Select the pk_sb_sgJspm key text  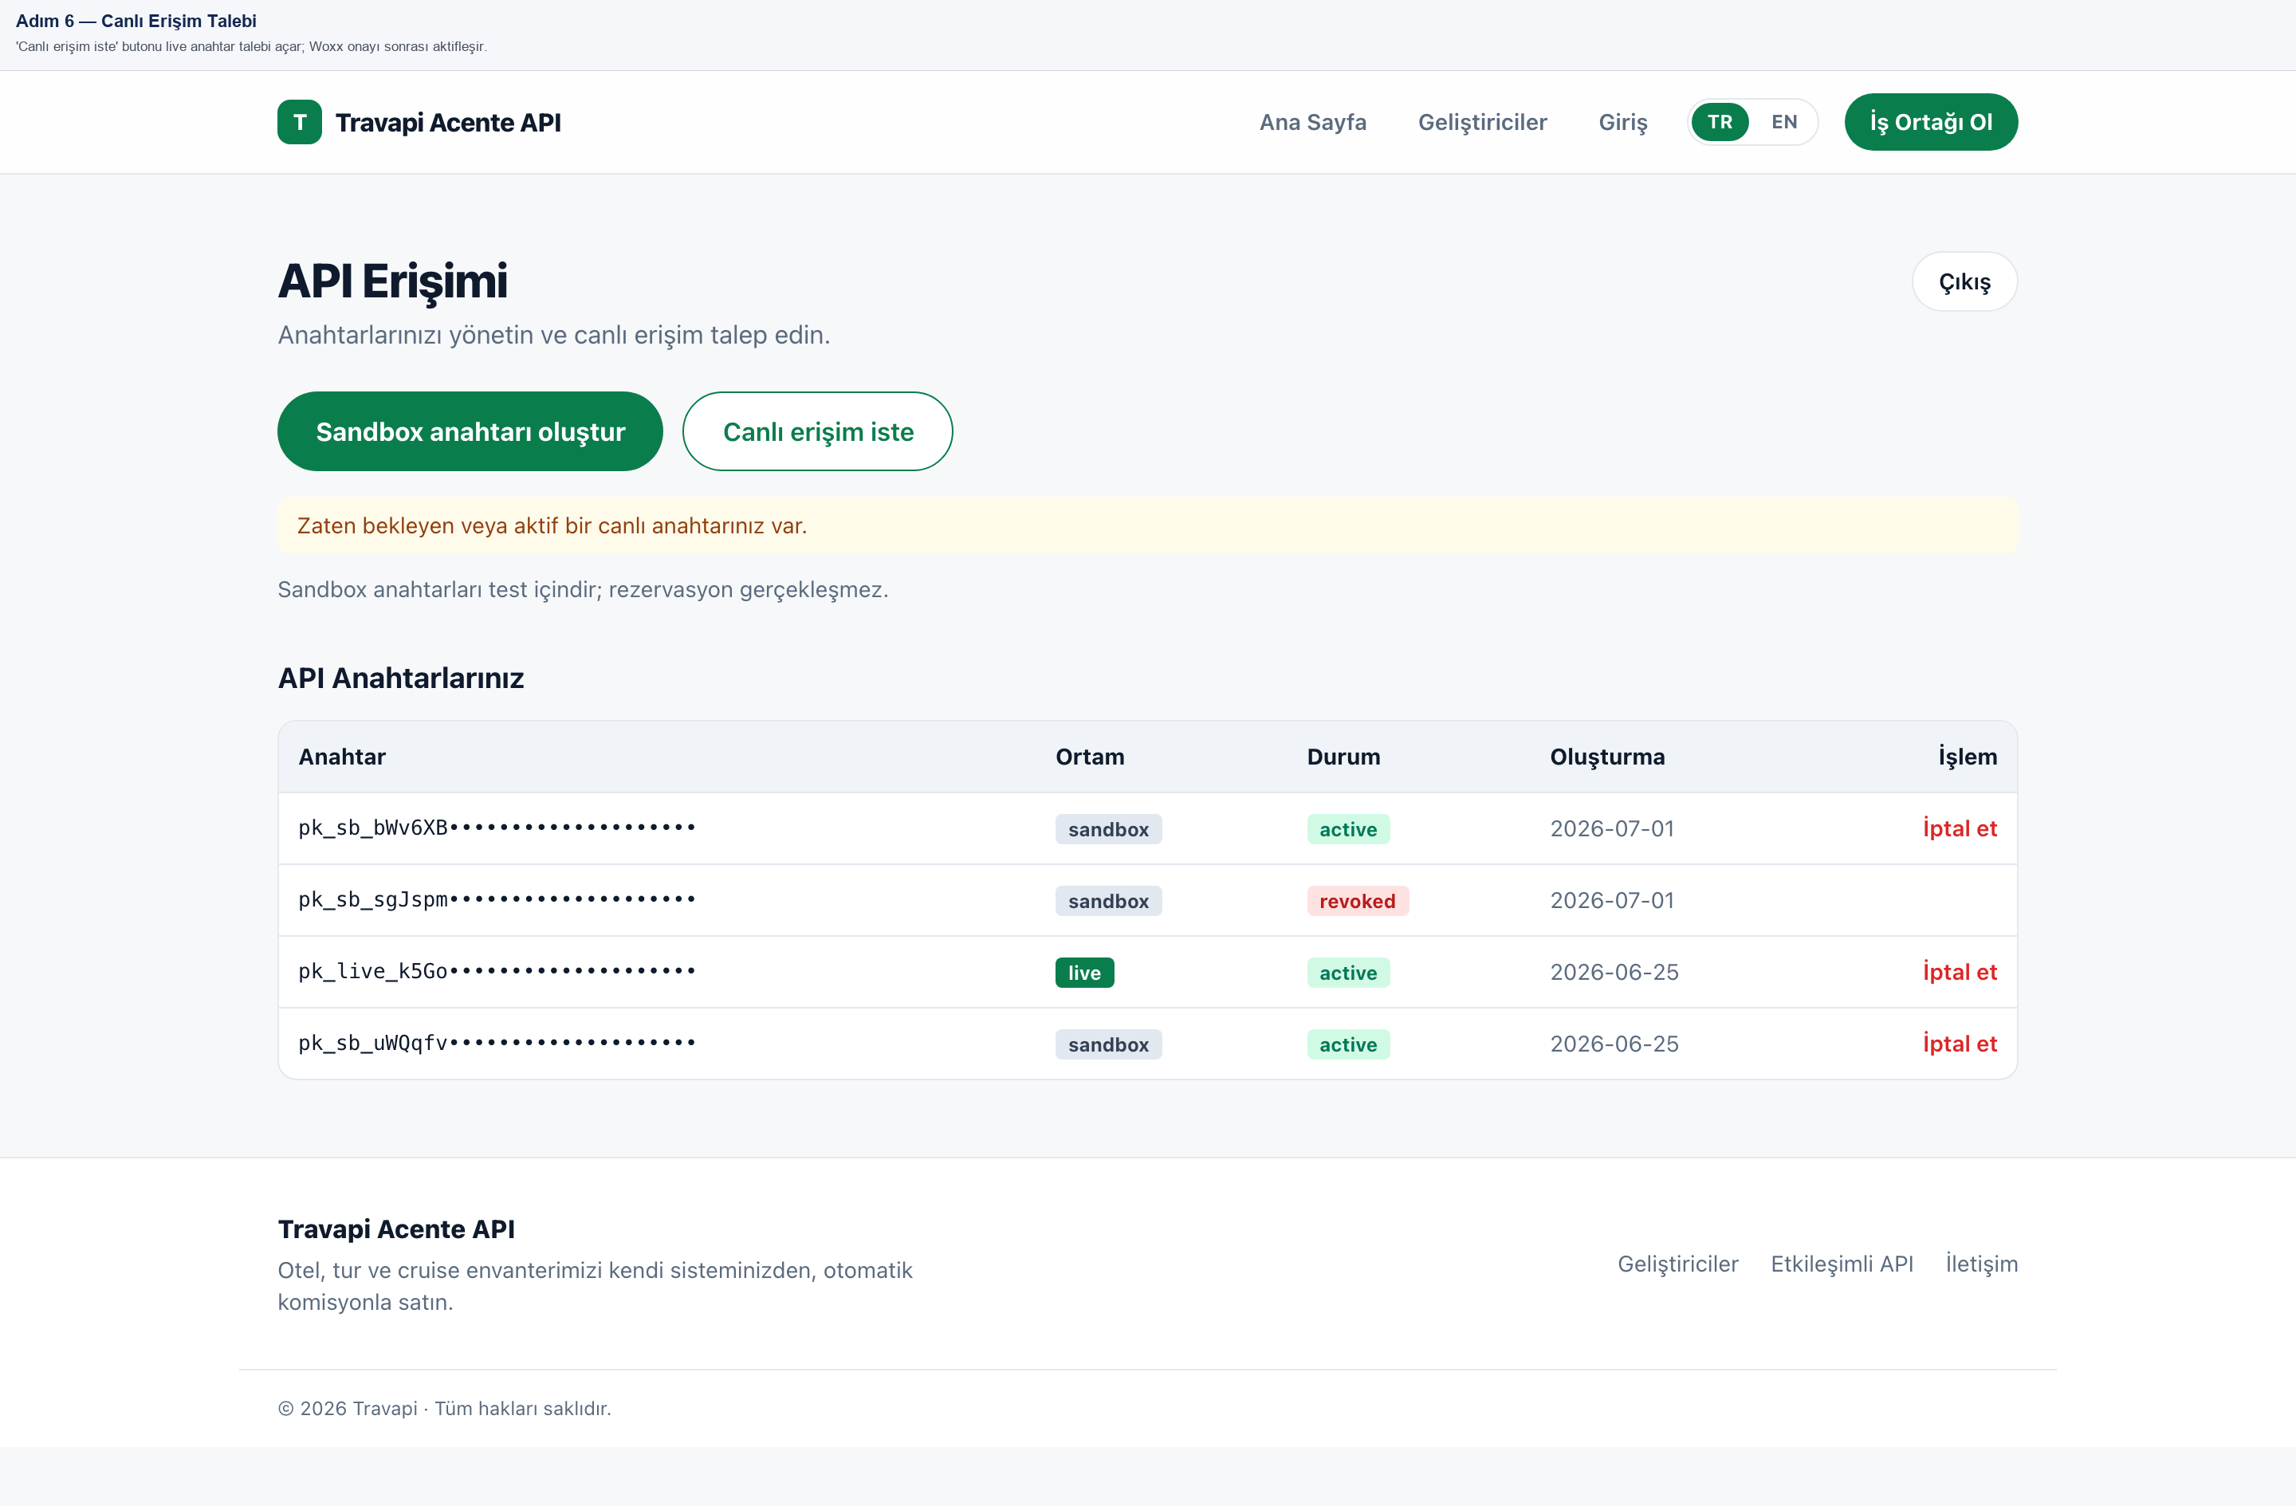(497, 899)
